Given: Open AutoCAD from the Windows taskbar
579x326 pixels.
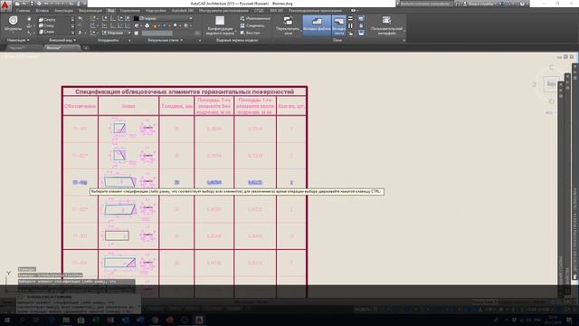Looking at the screenshot, I should tap(199, 320).
